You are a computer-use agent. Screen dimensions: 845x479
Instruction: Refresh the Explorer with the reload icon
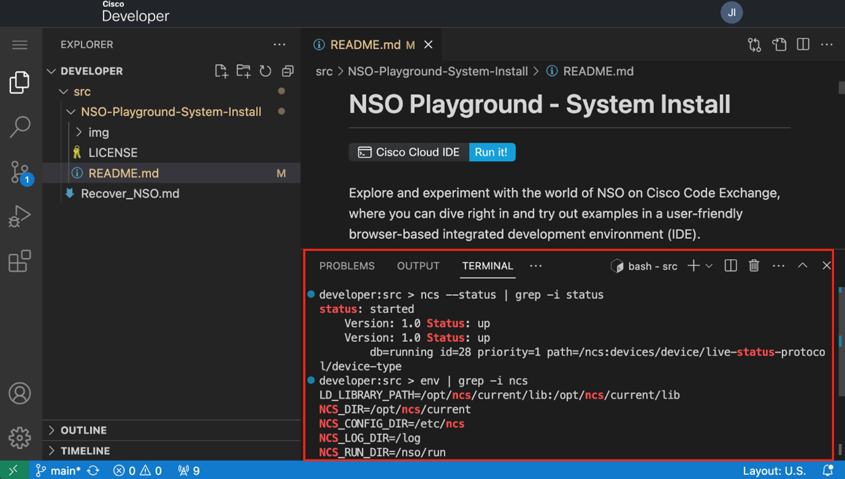265,70
